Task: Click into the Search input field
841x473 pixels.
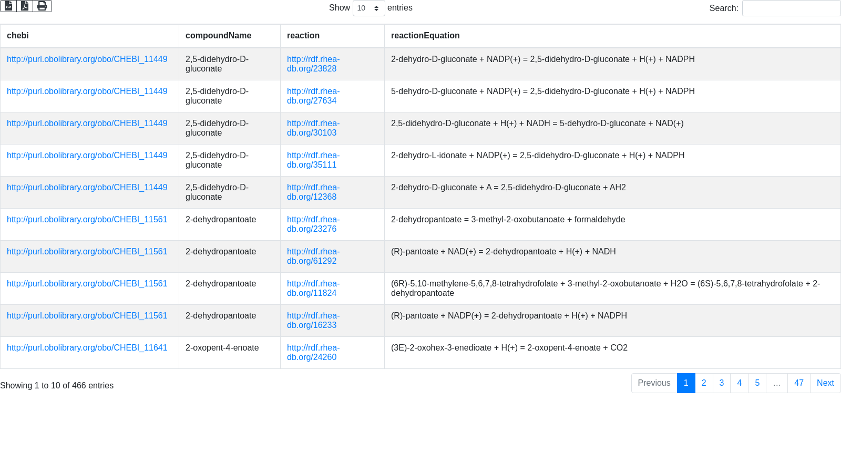Action: coord(791,8)
